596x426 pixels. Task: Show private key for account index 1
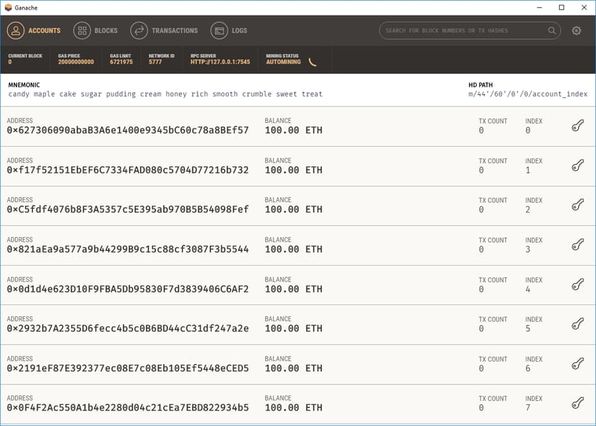tap(577, 166)
